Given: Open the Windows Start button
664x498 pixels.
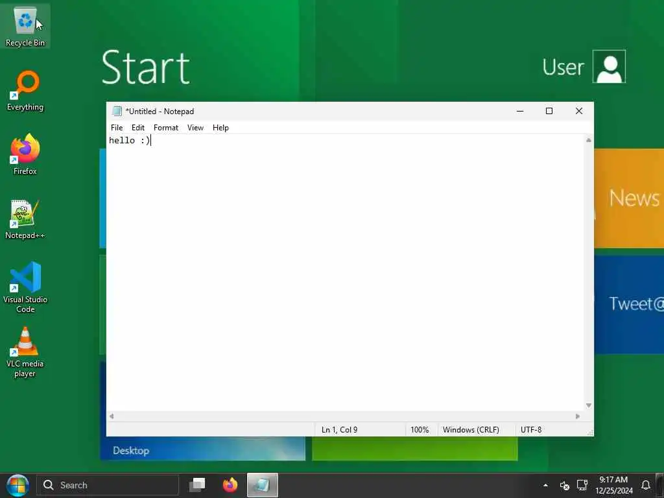Looking at the screenshot, I should pos(18,485).
